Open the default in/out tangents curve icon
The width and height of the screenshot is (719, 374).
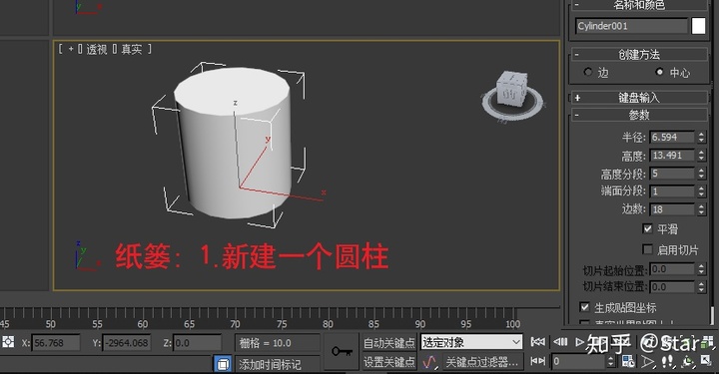coord(429,362)
